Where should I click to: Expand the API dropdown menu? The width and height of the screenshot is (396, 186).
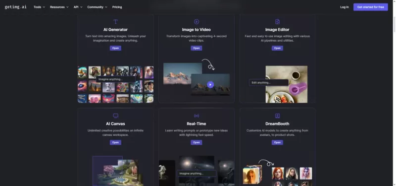coord(78,7)
